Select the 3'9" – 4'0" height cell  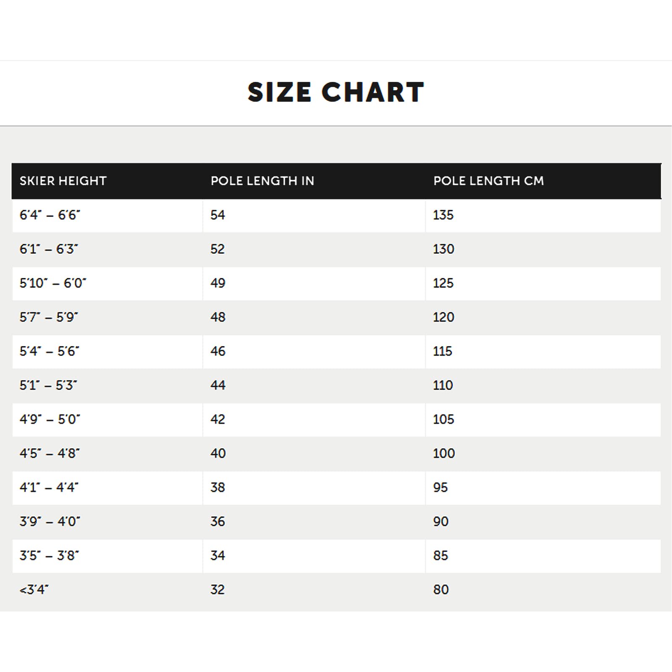coord(107,522)
